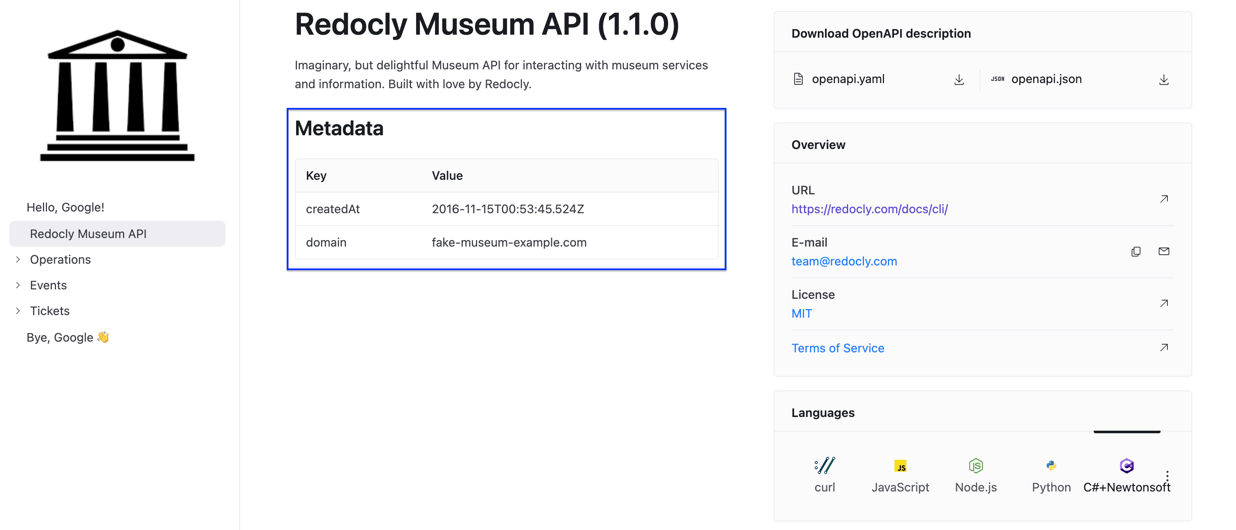This screenshot has height=530, width=1236.
Task: Switch to Node.js tab label
Action: [x=975, y=487]
